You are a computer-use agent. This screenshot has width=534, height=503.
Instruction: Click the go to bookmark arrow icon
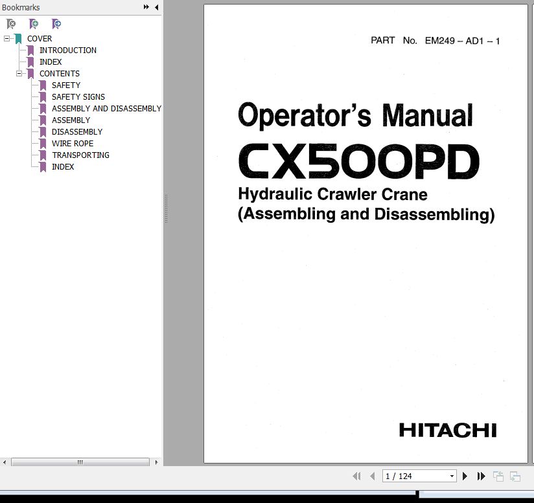pos(56,24)
